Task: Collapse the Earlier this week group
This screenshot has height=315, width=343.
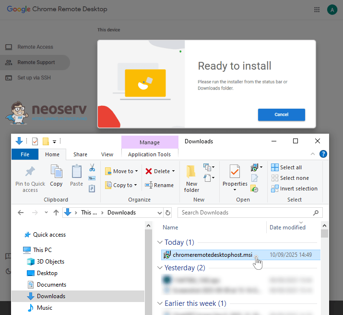Action: pos(160,303)
